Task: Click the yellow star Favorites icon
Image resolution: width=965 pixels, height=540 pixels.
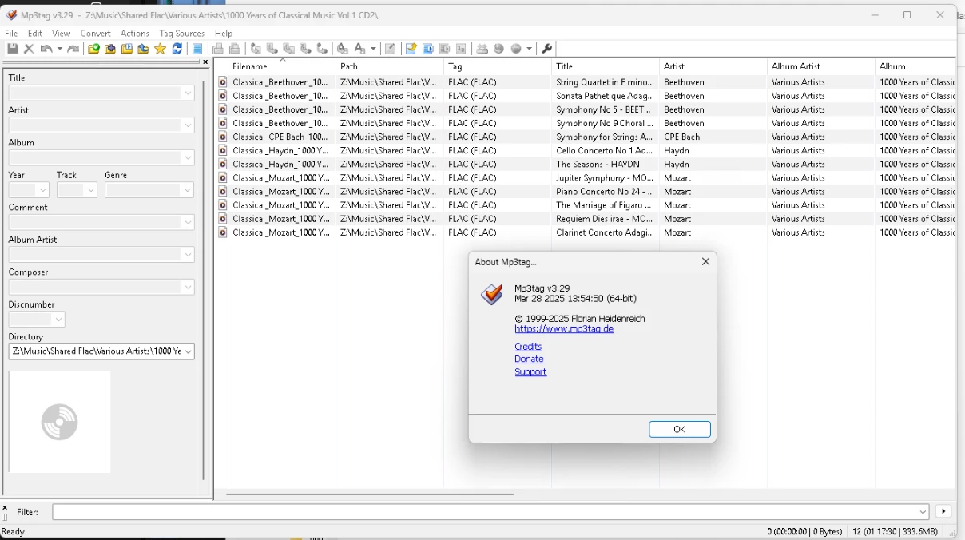Action: [x=160, y=49]
